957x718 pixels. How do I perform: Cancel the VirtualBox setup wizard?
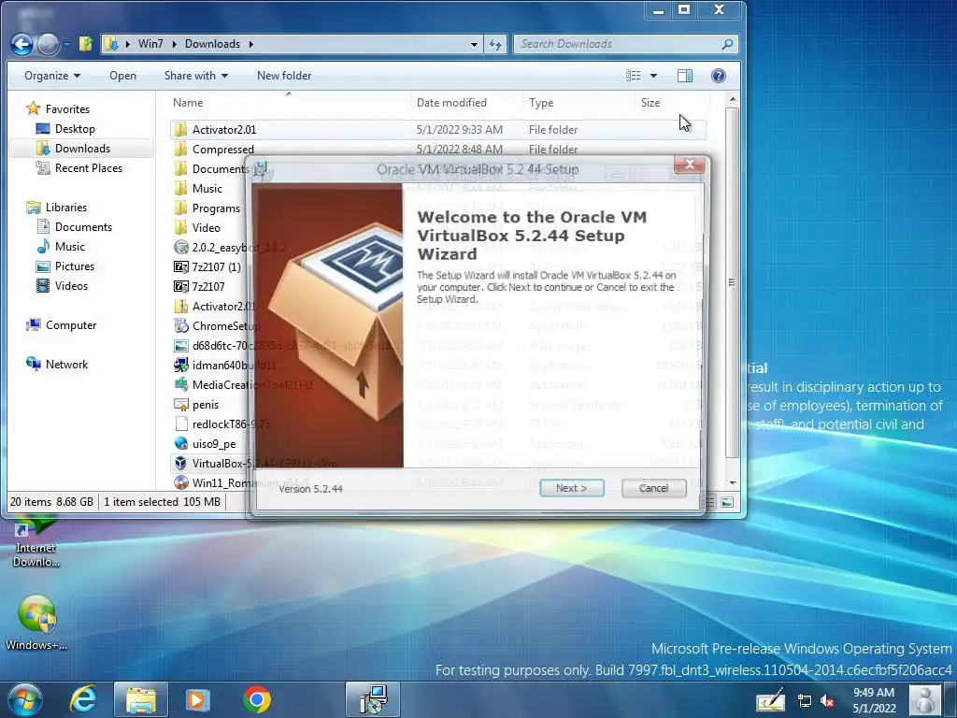pos(653,488)
